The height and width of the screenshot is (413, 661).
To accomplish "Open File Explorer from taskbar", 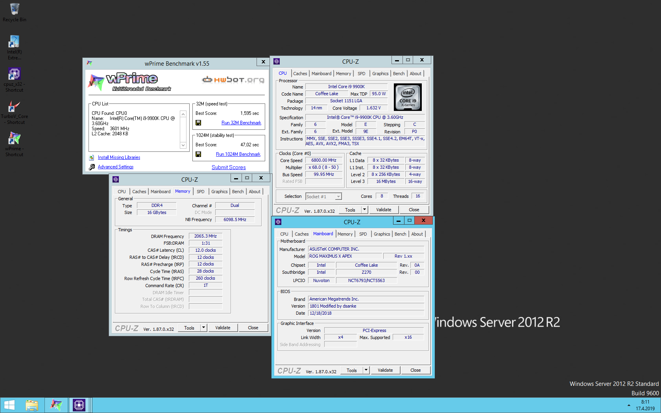I will coord(32,405).
